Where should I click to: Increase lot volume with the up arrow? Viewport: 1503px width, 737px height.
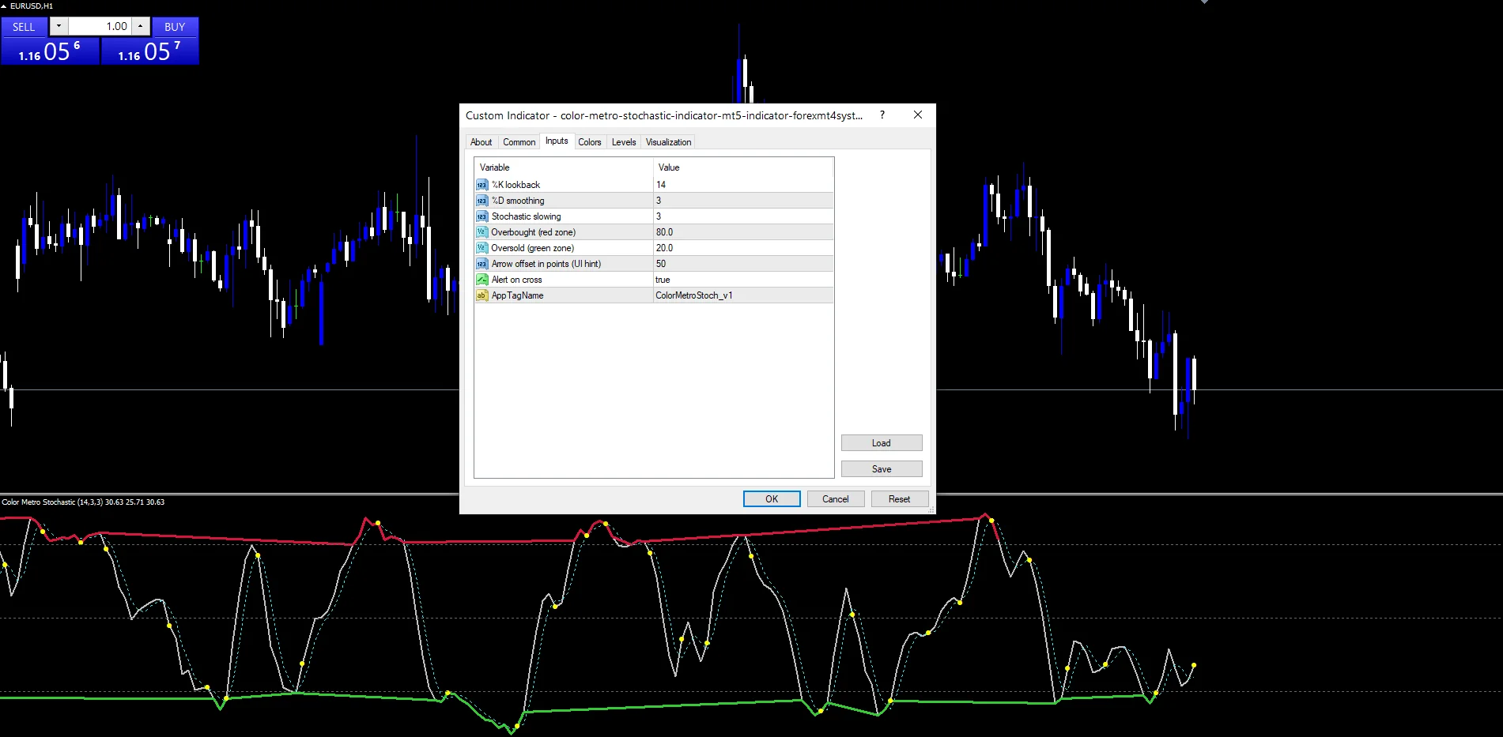140,26
